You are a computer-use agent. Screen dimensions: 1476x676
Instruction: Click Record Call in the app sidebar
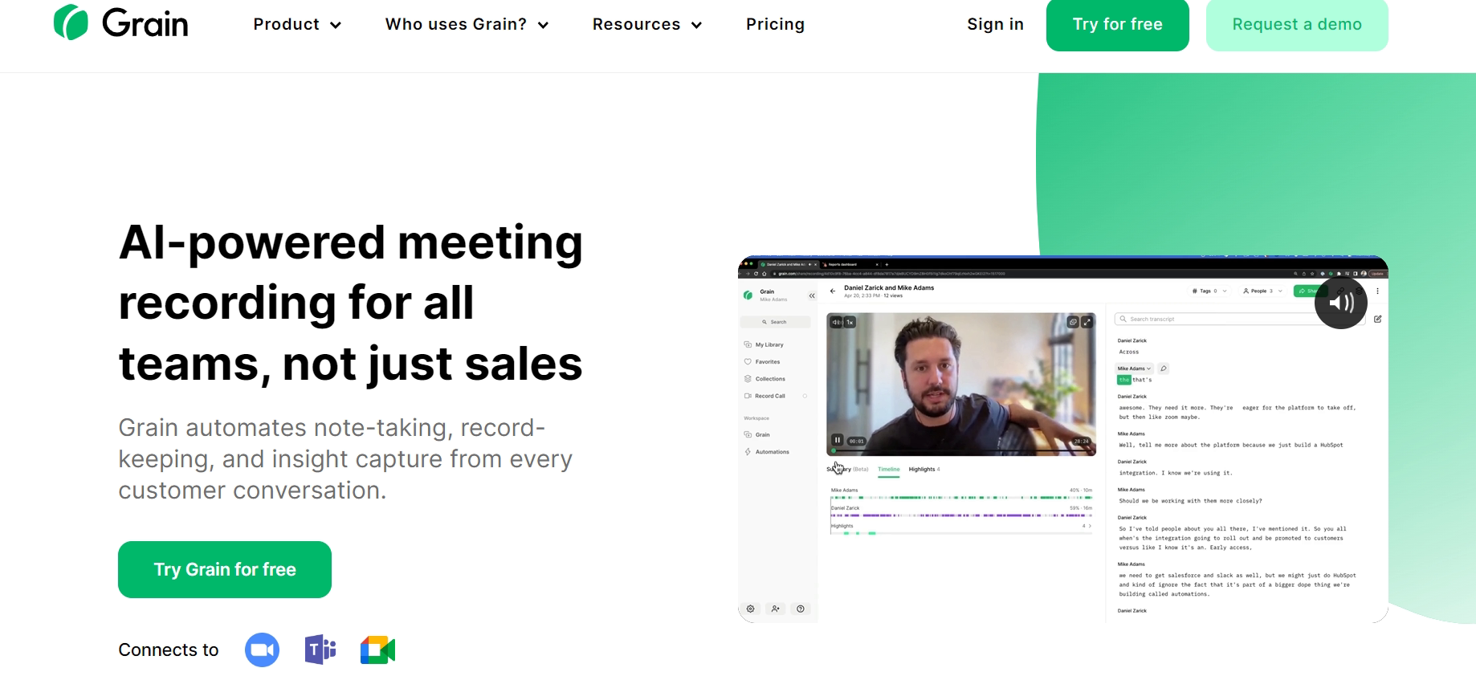click(765, 396)
